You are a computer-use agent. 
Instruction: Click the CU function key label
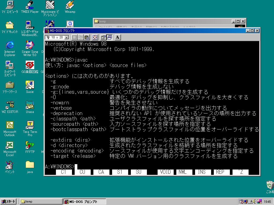click(x=82, y=172)
